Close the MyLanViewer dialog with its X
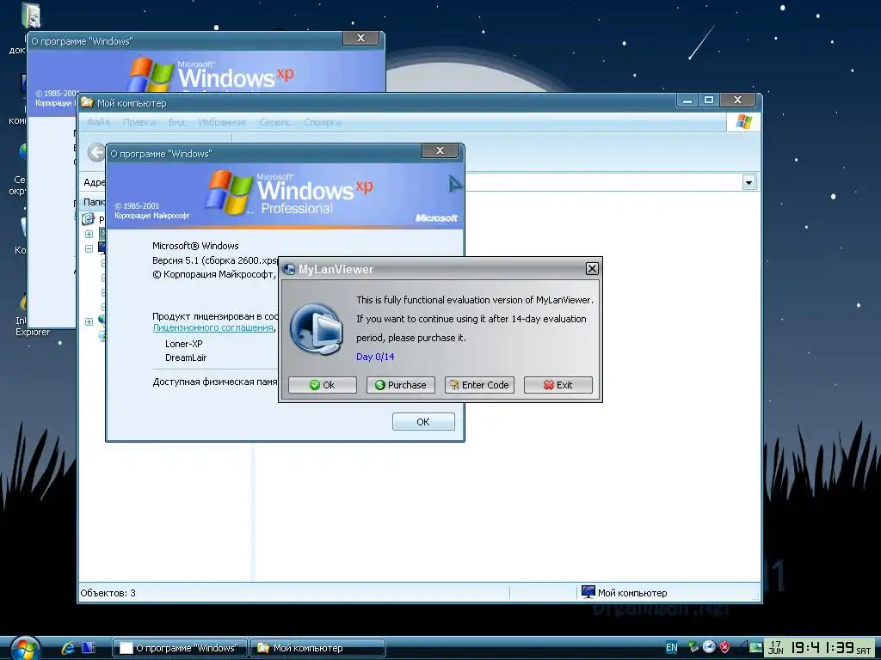Image resolution: width=881 pixels, height=660 pixels. 592,269
